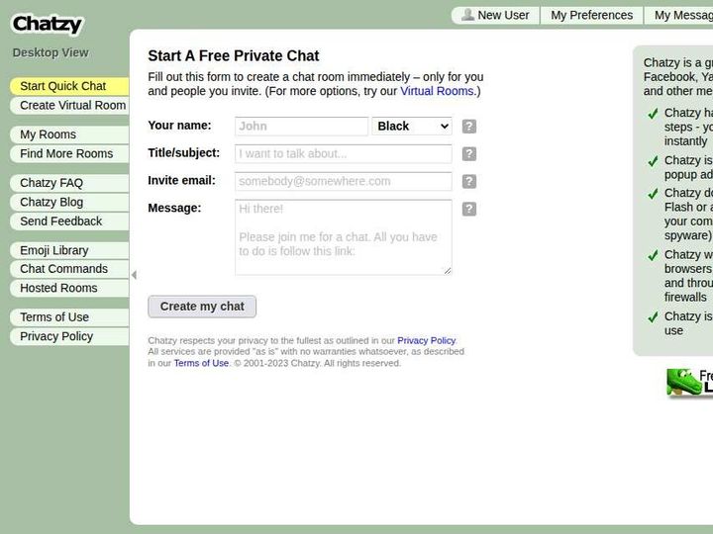Viewport: 713px width, 534px height.
Task: Focus the Title/subject input field
Action: coord(344,154)
